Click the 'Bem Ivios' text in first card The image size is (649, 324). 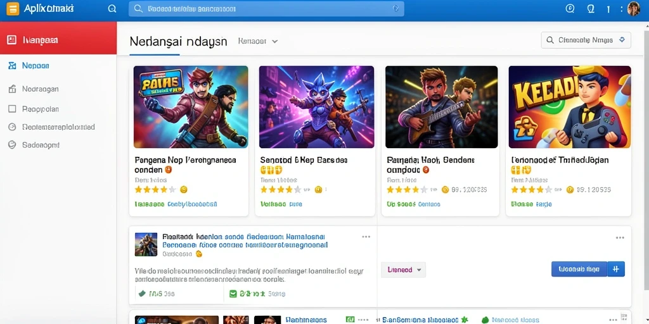(151, 180)
